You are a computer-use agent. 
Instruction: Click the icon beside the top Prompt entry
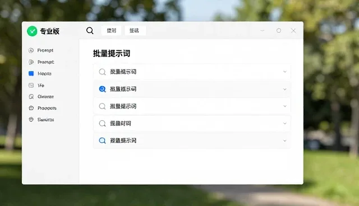(x=31, y=50)
